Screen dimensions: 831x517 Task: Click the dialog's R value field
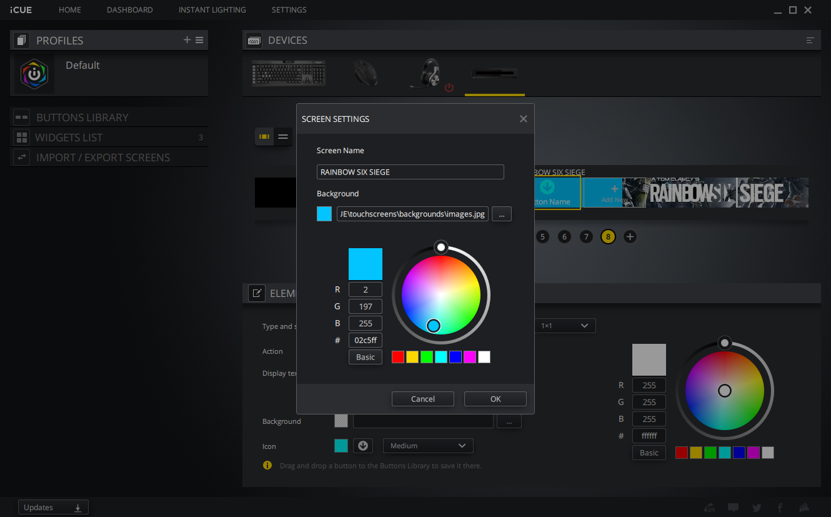click(x=366, y=289)
